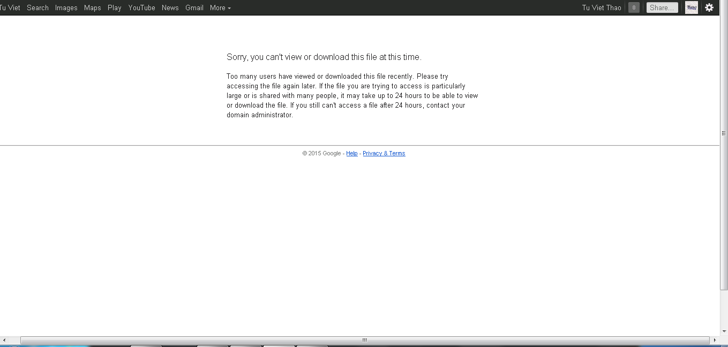Click the Tu Viet Thao account name
Viewport: 728px width, 347px height.
602,7
